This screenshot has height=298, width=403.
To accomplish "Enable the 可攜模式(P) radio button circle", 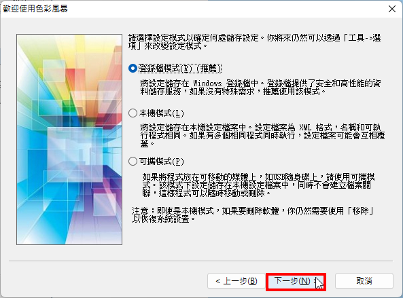I will coord(133,161).
